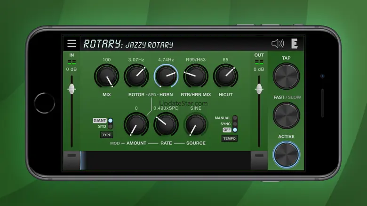
Task: Click the GIANT type label
Action: coord(100,121)
